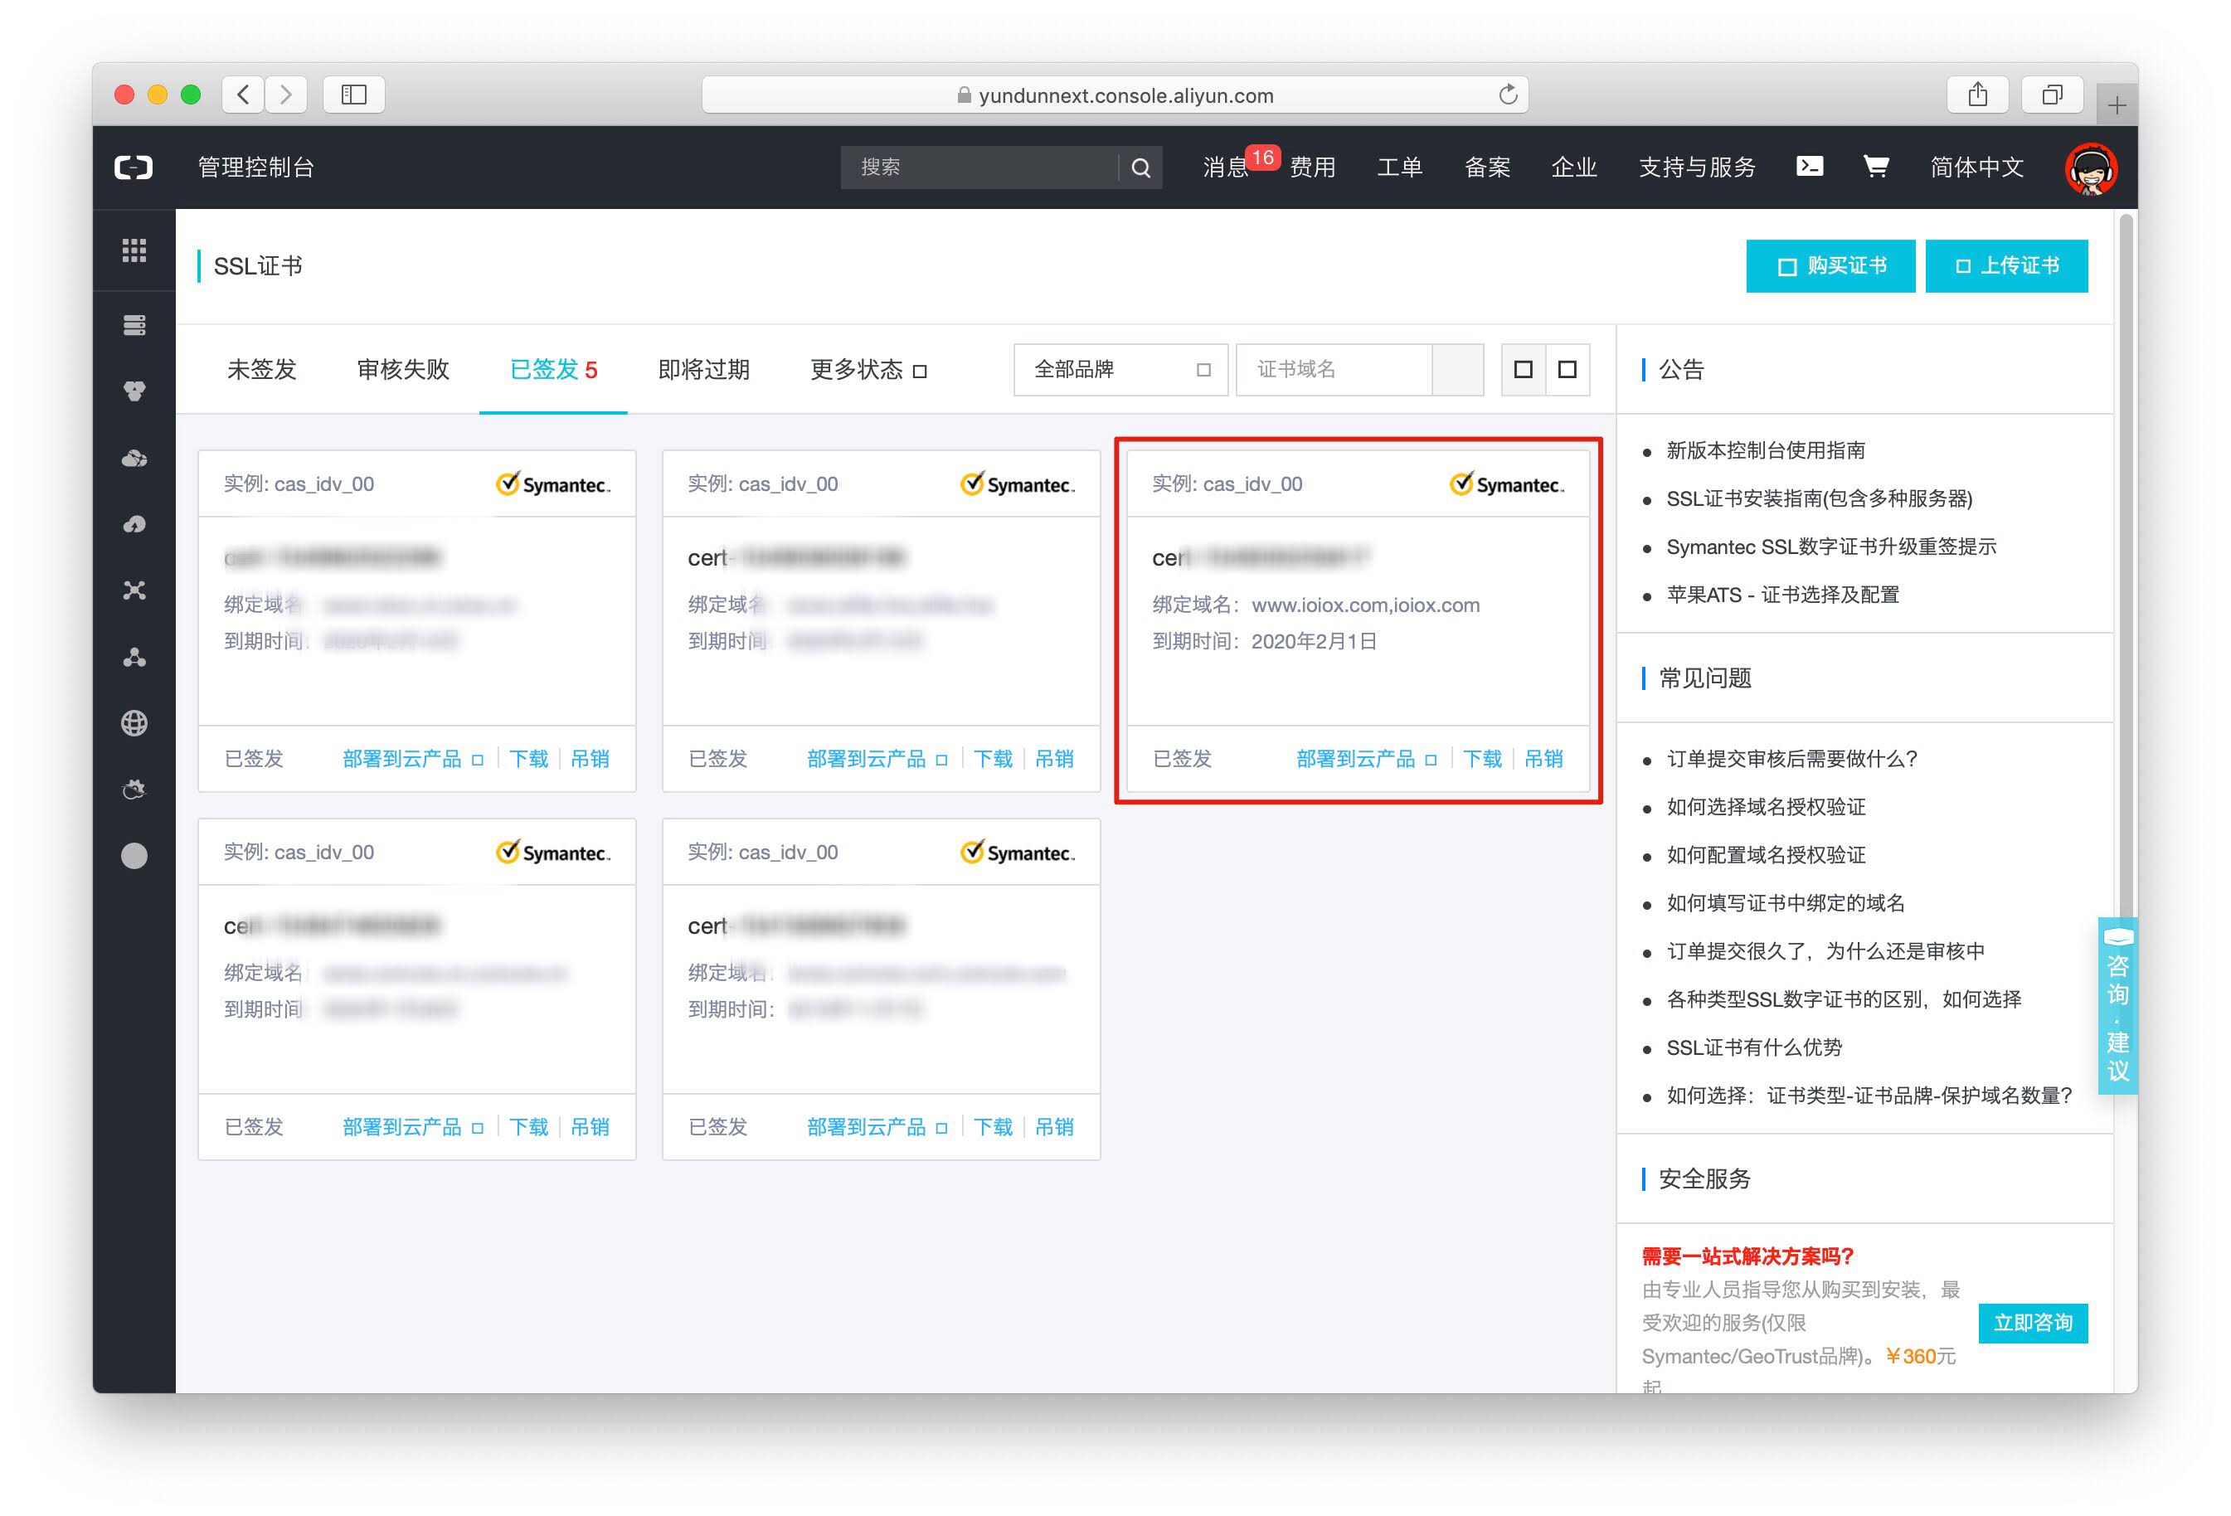This screenshot has width=2231, height=1516.
Task: Open the user avatar profile
Action: (2091, 169)
